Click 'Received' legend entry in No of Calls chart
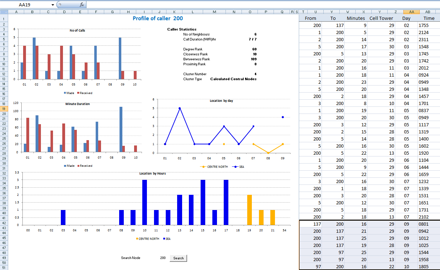This screenshot has width=440, height=270. (84, 93)
